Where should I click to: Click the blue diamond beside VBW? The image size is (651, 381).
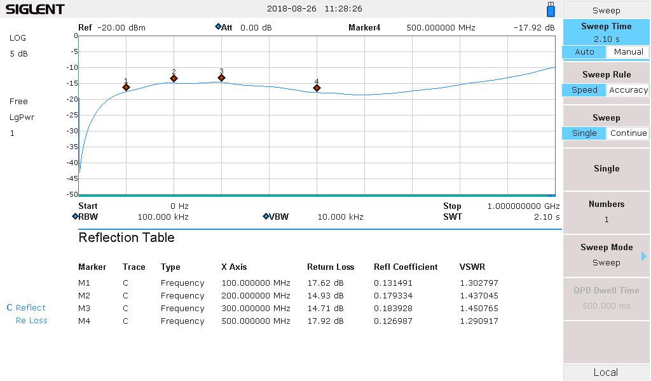coord(266,216)
